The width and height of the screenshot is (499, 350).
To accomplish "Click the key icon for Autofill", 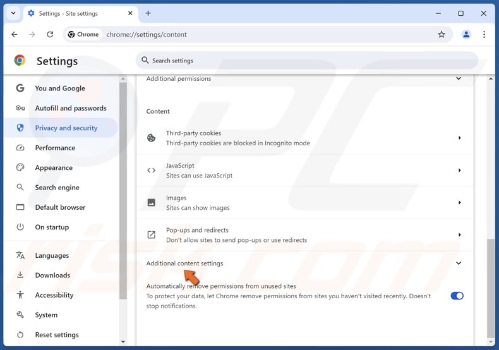I will tap(20, 108).
